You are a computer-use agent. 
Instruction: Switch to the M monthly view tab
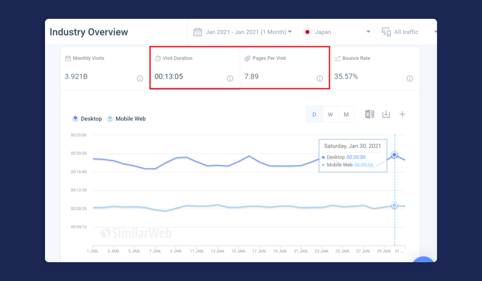coord(346,114)
